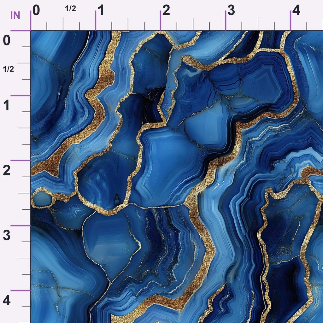Click the small teal oval stone ringed in gold
The height and width of the screenshot is (323, 323).
pyautogui.click(x=42, y=199)
